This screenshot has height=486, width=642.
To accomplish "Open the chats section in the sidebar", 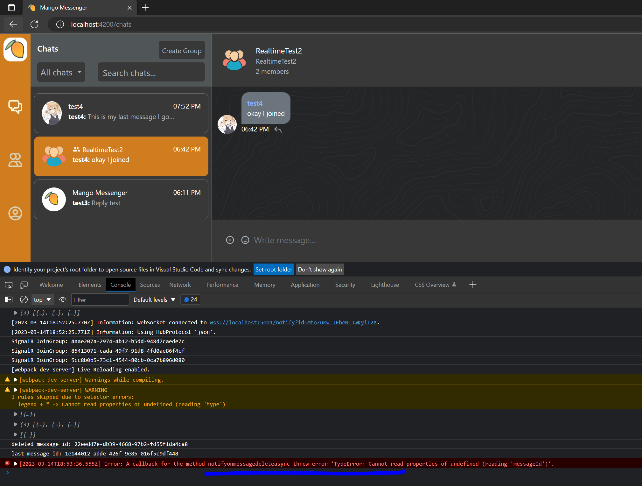I will tap(15, 107).
